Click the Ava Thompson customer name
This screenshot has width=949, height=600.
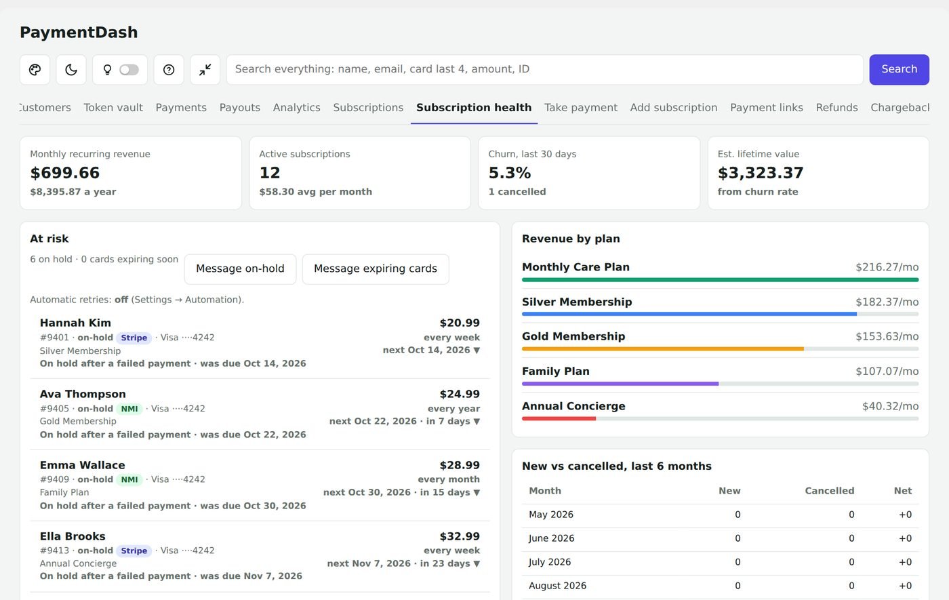[x=83, y=395]
